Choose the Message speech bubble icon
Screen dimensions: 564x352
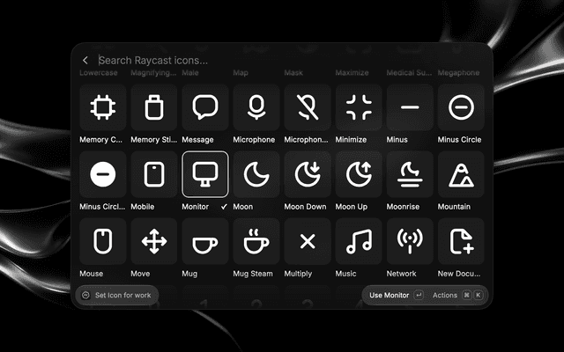pyautogui.click(x=205, y=107)
